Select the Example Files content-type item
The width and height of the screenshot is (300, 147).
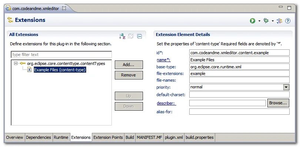(60, 70)
